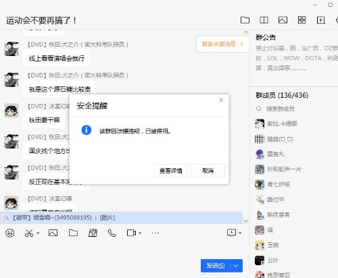338x278 pixels.
Task: Click the 群成员 (136/436) header
Action: coord(282,95)
